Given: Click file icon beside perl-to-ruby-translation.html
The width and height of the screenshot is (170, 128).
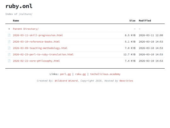Looking at the screenshot, I should pos(9,54).
